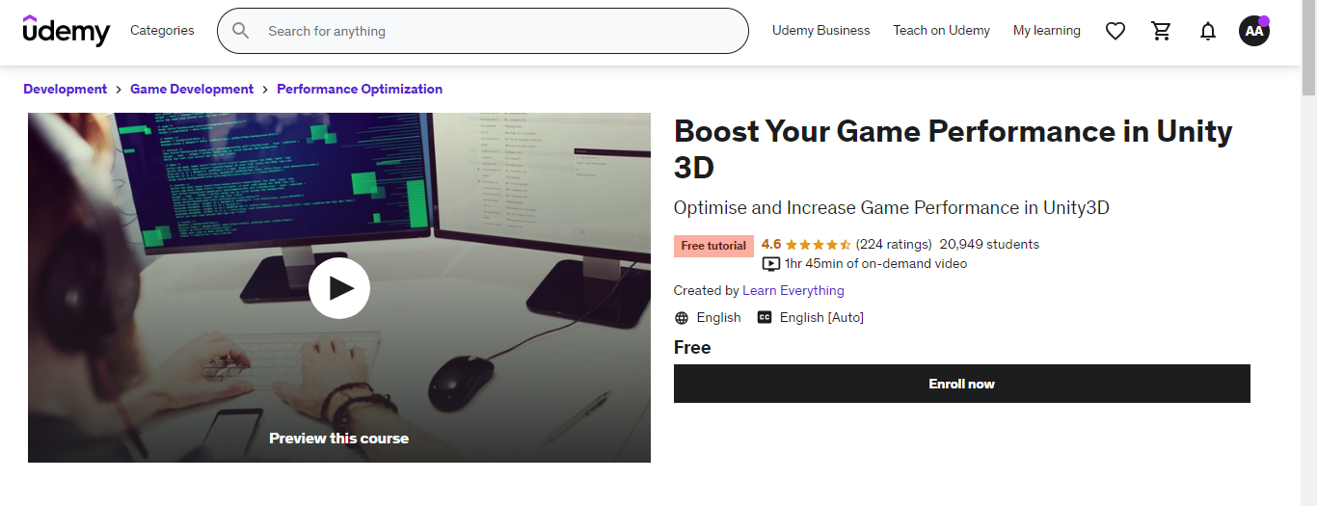Focus the Search for anything field

[x=483, y=31]
